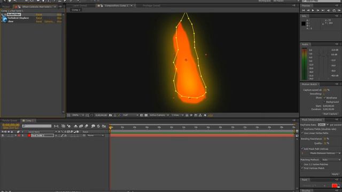Click the timeline layer search field

[37, 126]
